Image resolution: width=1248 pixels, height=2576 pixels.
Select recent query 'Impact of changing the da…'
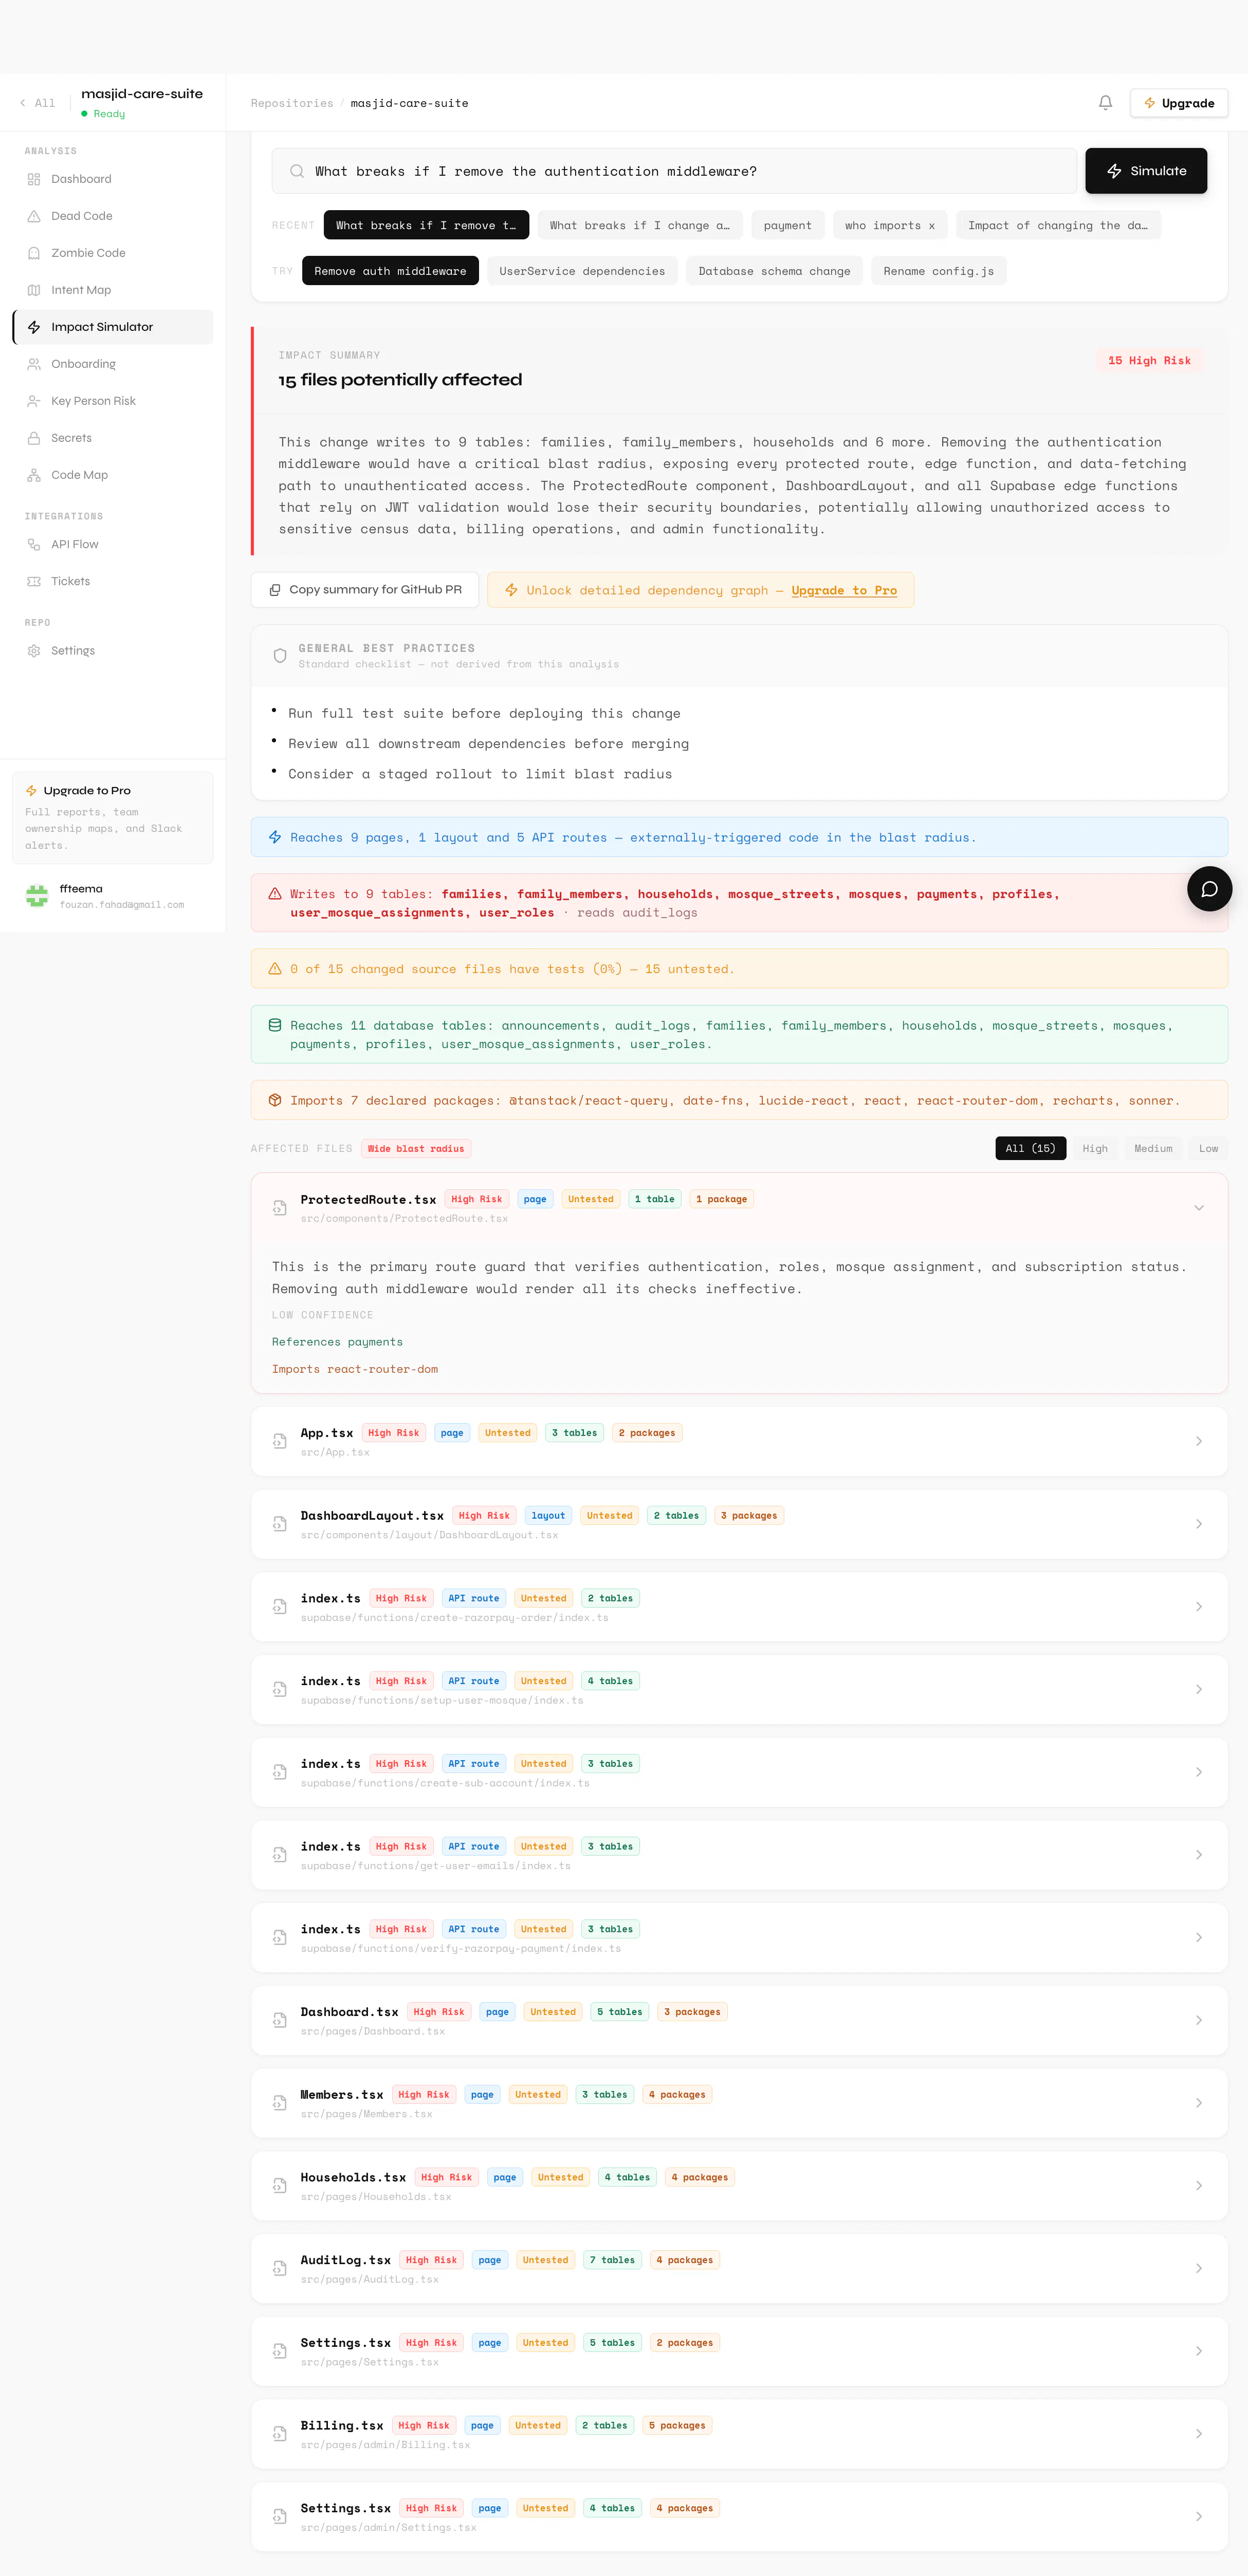pyautogui.click(x=1058, y=225)
